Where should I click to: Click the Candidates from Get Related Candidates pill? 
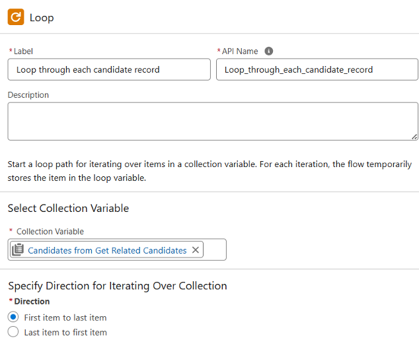pyautogui.click(x=107, y=250)
